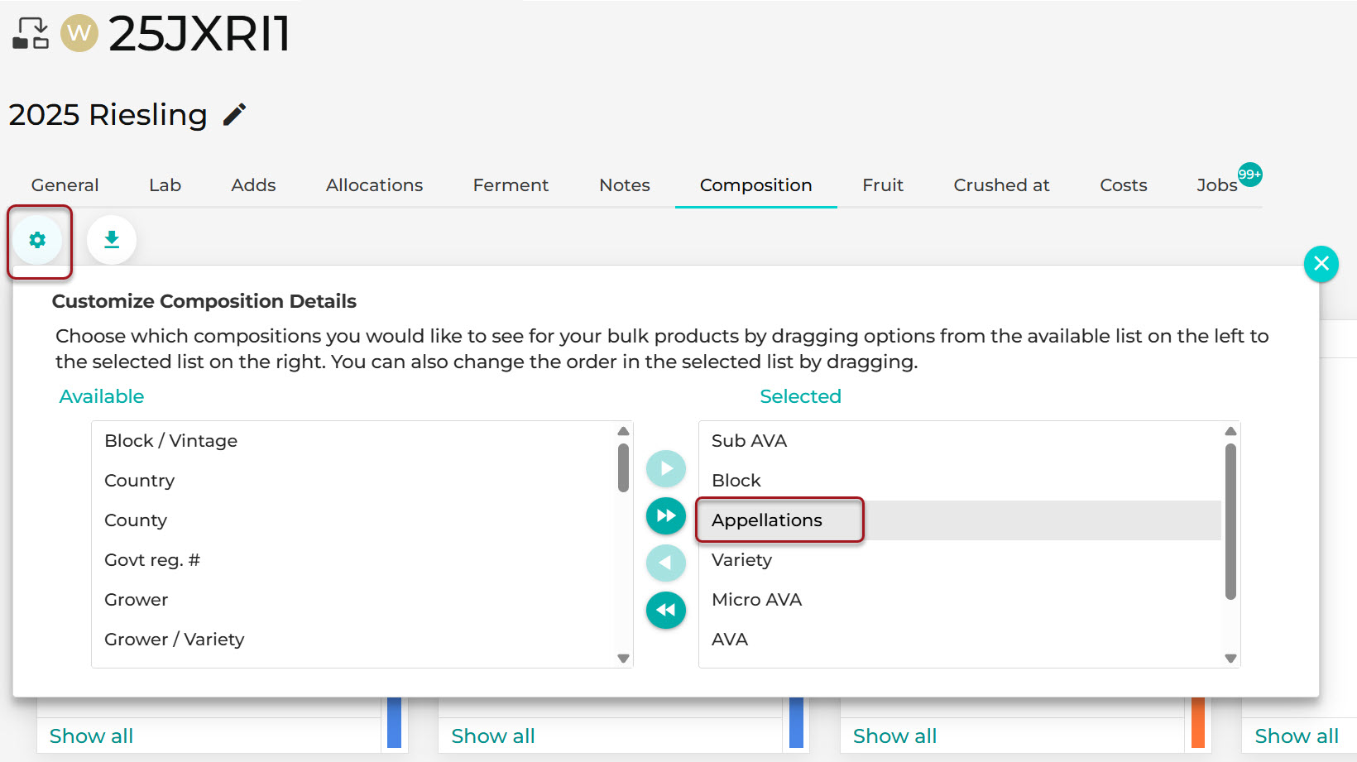Click the third Show all link

pos(894,736)
